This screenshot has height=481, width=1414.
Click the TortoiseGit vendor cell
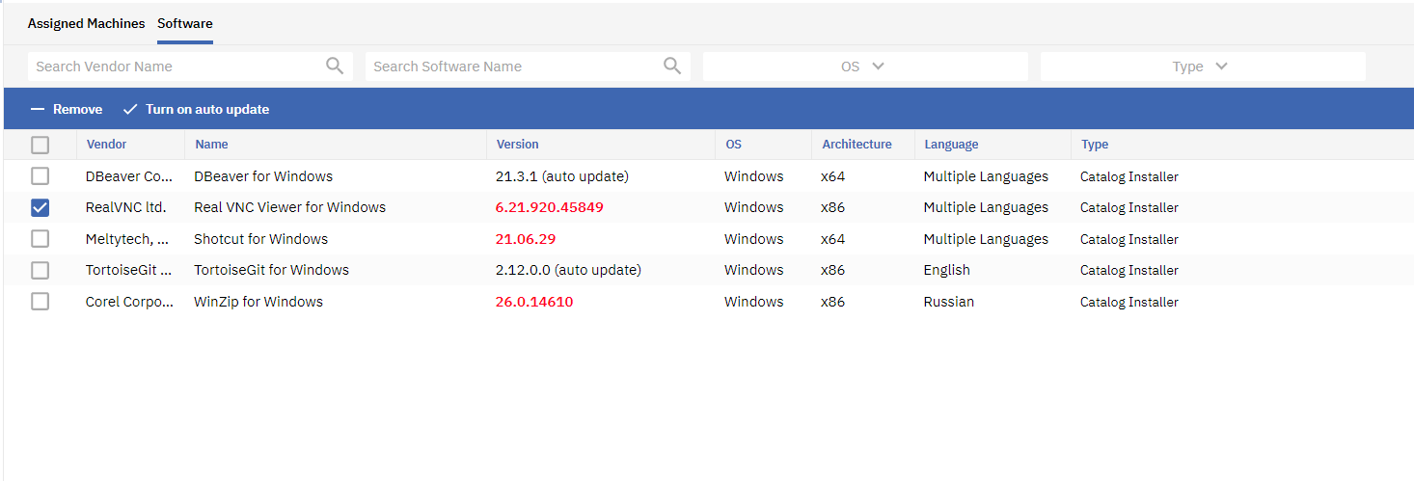click(x=130, y=270)
